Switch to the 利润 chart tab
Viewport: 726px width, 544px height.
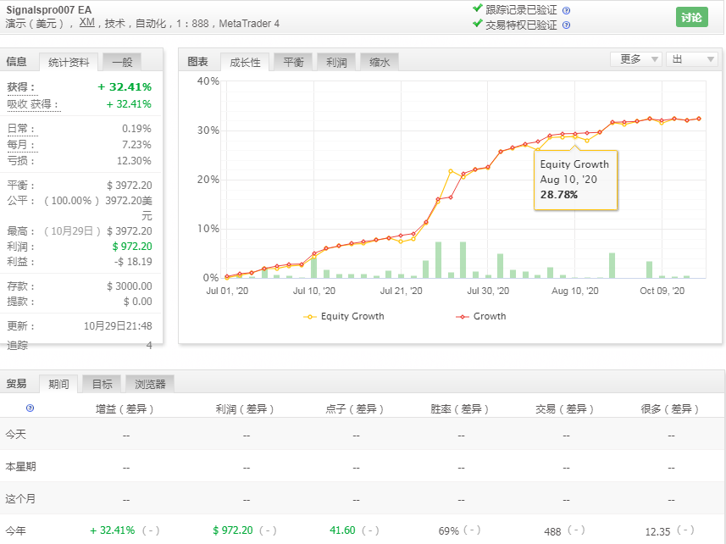click(x=335, y=62)
